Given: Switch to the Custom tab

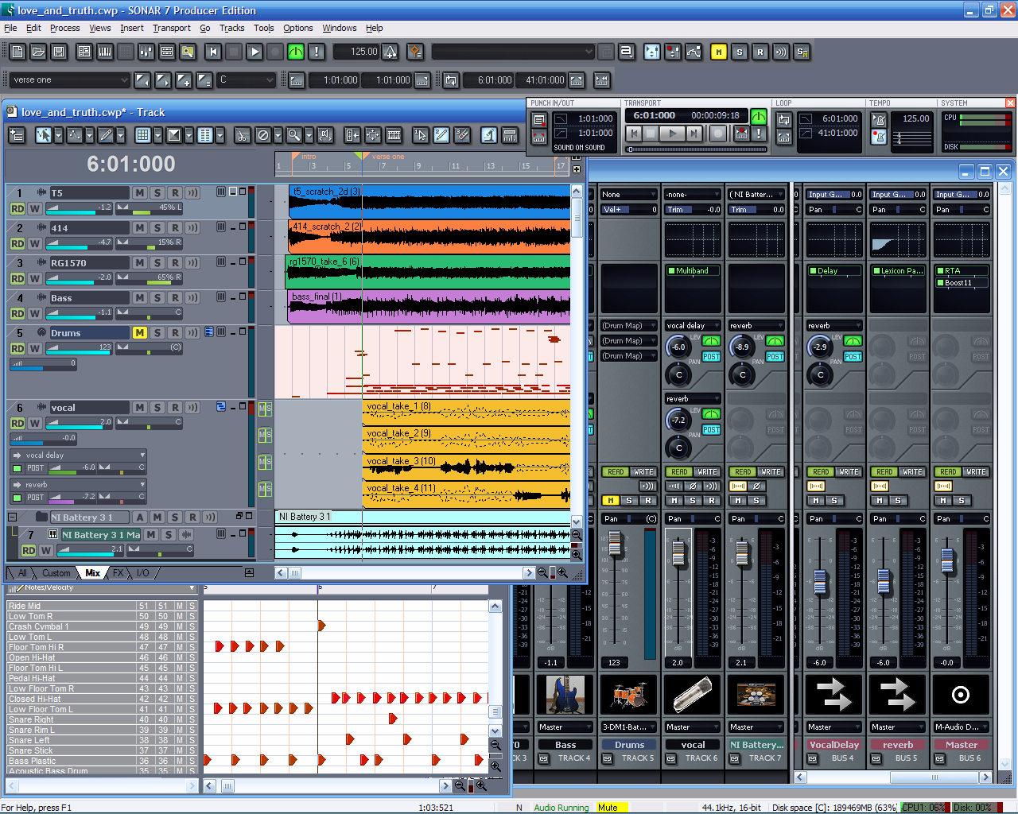Looking at the screenshot, I should [56, 573].
